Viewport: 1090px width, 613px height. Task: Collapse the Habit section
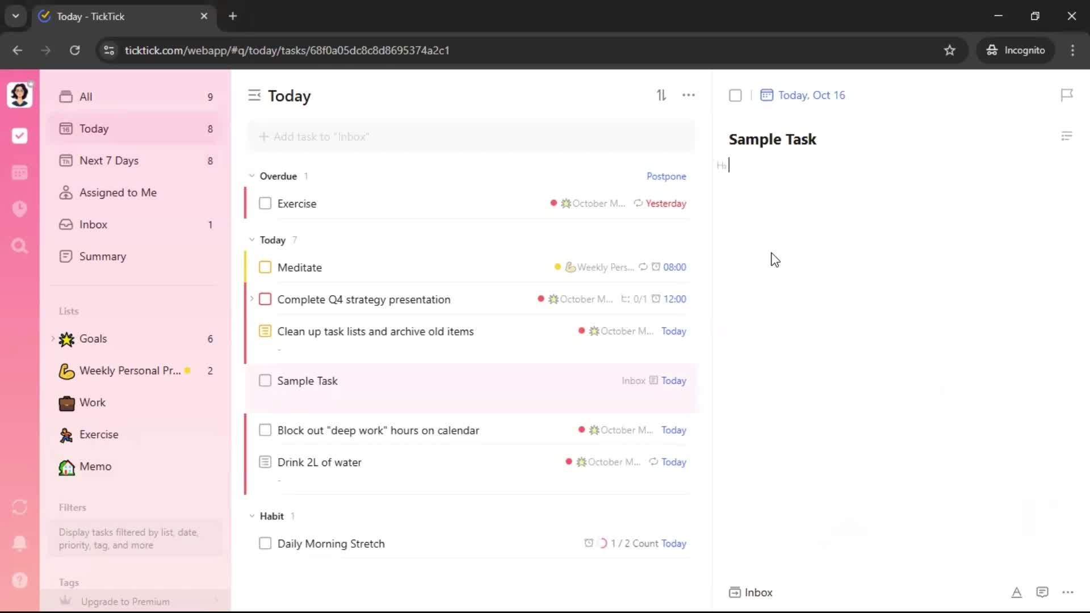(x=251, y=516)
